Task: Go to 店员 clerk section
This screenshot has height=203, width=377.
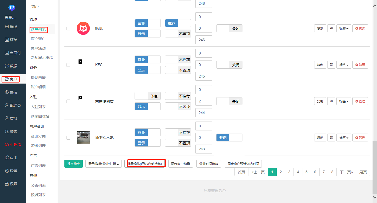Action: coord(11,118)
